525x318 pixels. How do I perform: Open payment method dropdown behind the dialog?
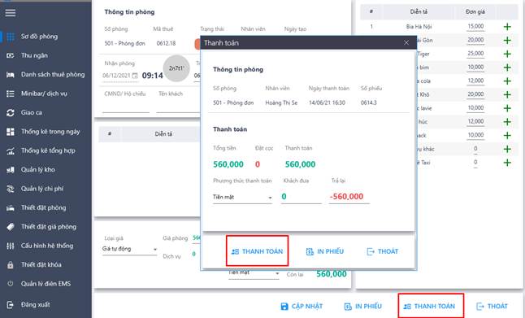[x=254, y=273]
